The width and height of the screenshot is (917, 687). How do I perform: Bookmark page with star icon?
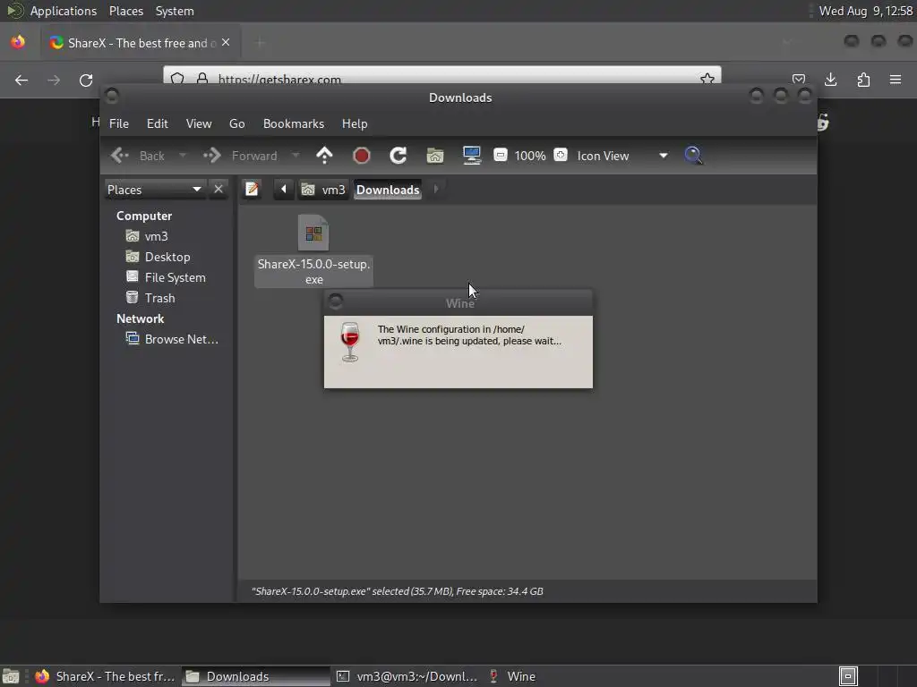tap(707, 79)
